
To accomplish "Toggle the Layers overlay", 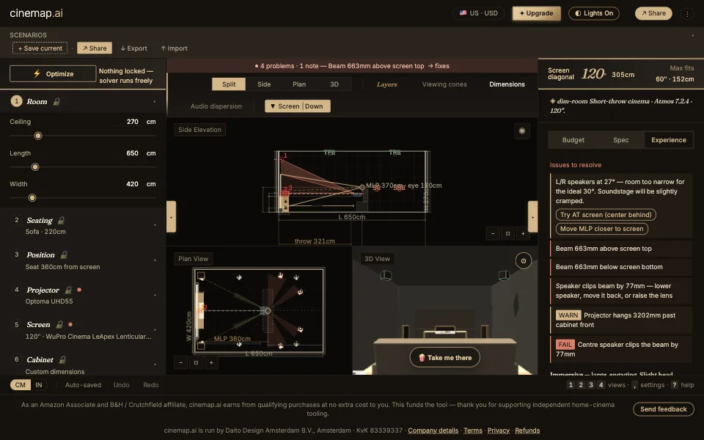I will pyautogui.click(x=386, y=84).
